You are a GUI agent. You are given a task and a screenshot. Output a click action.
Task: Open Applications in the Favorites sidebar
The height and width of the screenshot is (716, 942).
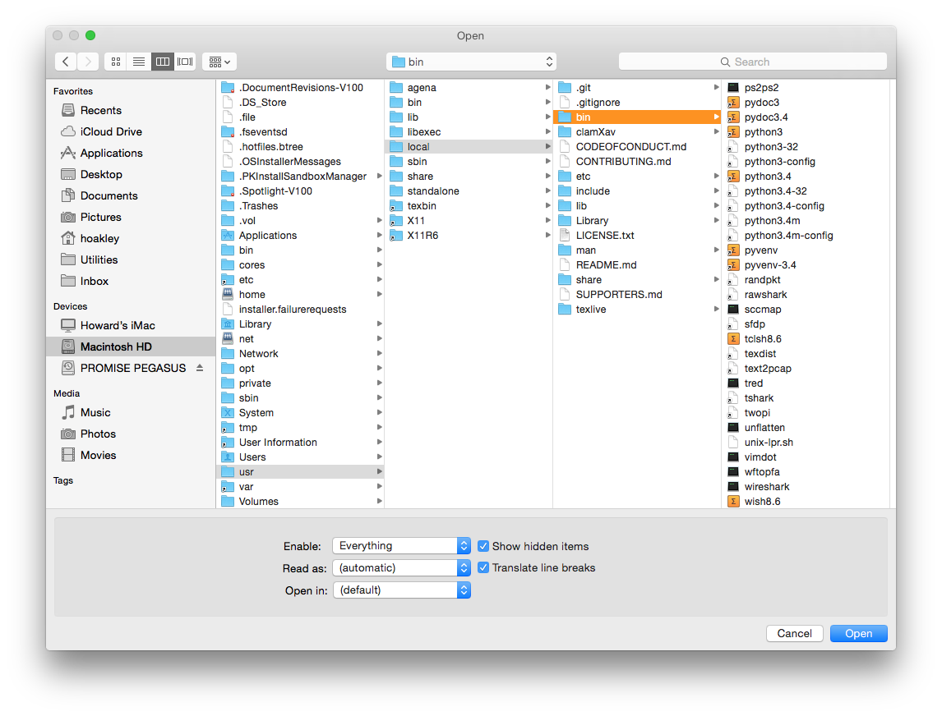111,153
